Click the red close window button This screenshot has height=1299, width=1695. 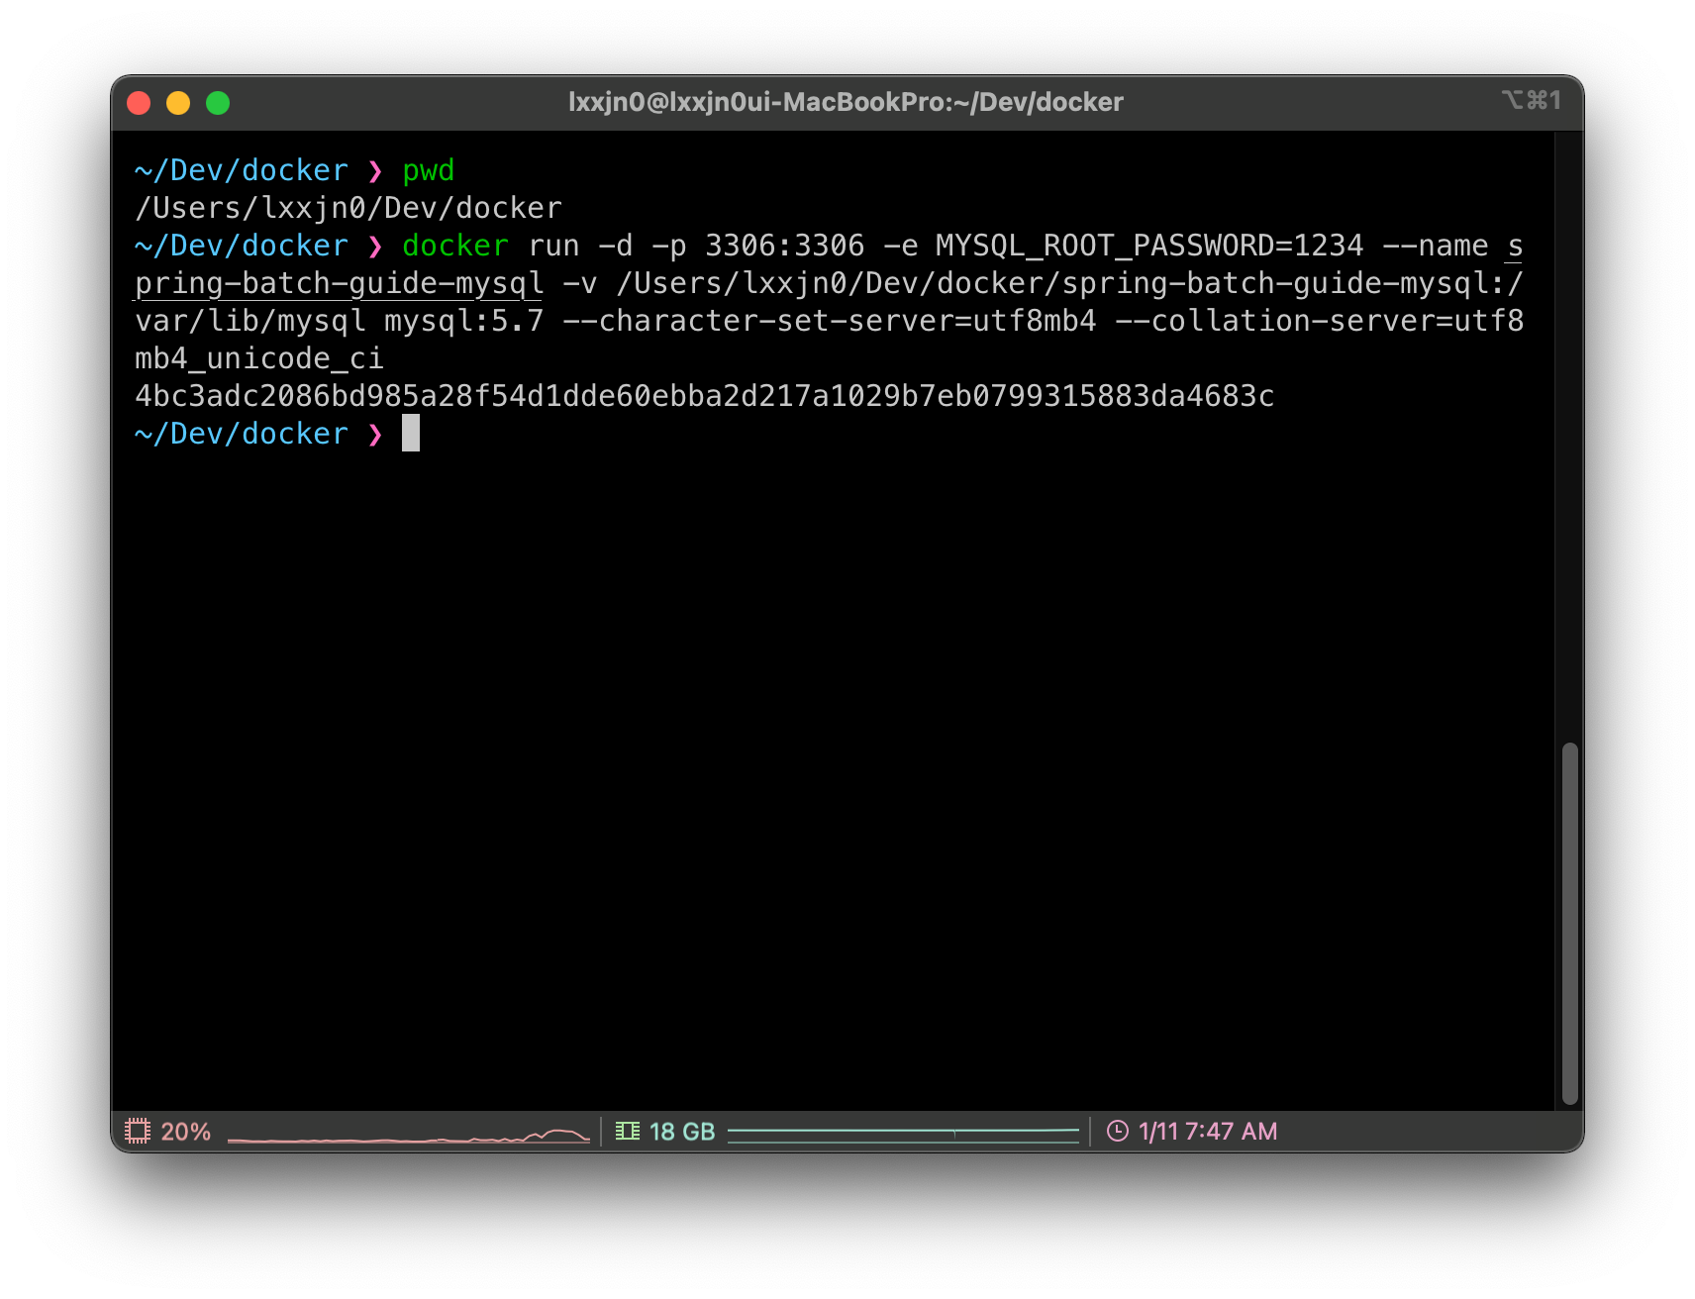[x=140, y=103]
